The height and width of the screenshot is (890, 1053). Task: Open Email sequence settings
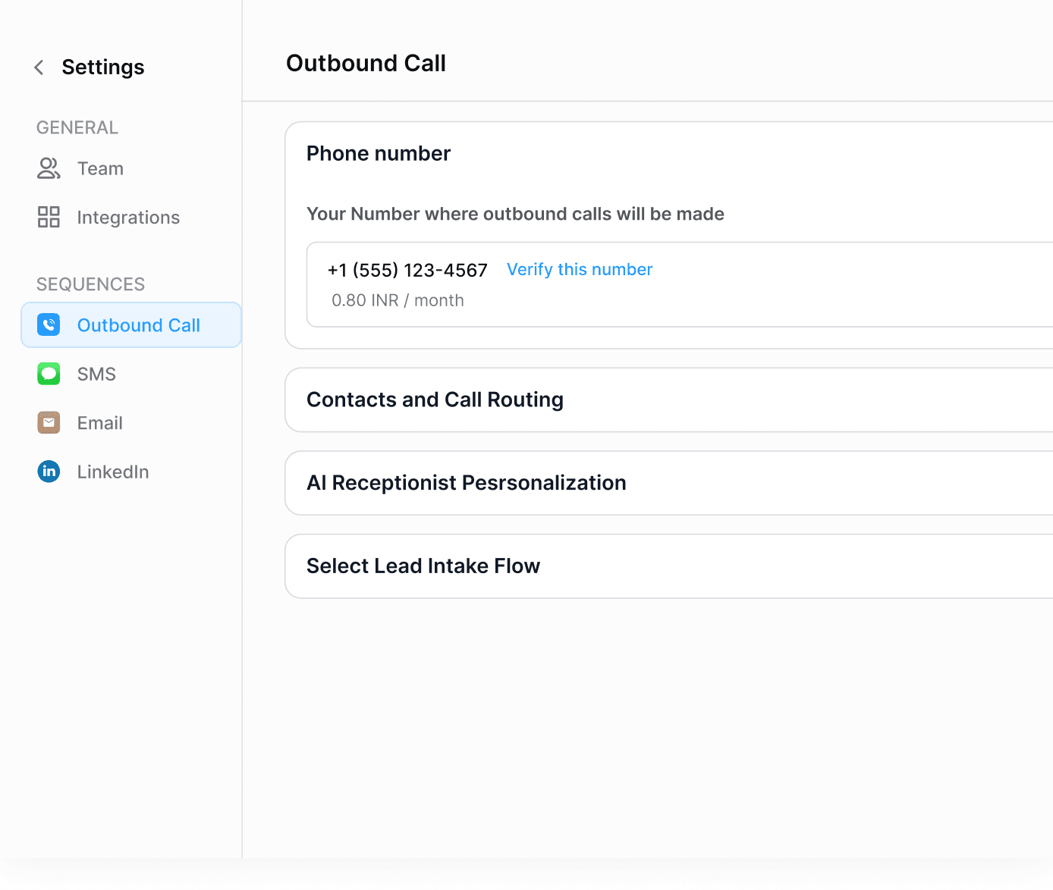(99, 423)
